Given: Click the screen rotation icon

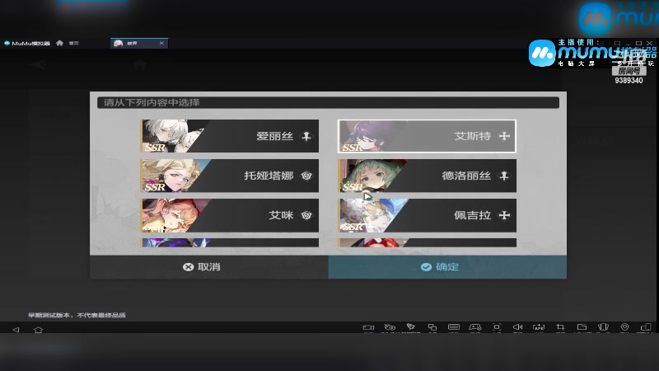Looking at the screenshot, I should [646, 326].
